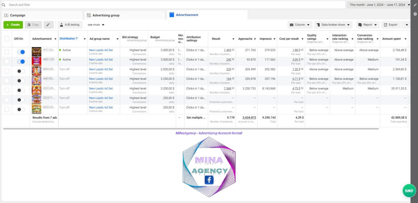Open New Leads Ad Set link, 1.469 row
The width and height of the screenshot is (418, 203).
pyautogui.click(x=101, y=50)
